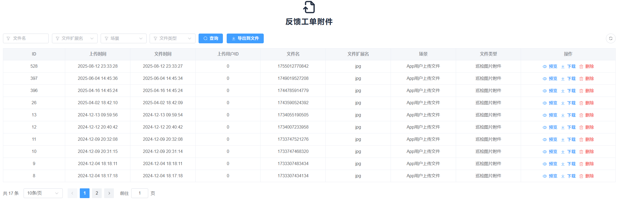The width and height of the screenshot is (620, 200).
Task: Click the delete trash icon for ID 8
Action: 581,176
